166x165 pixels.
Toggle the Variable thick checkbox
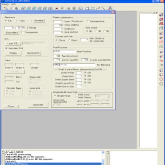point(88,21)
